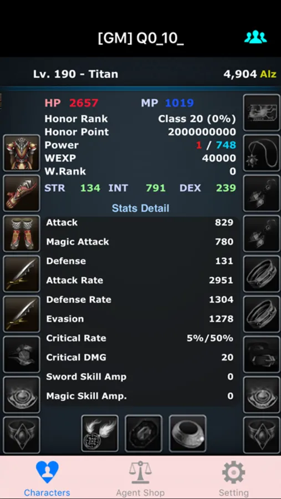Tap the amulet necklace slot
281x499 pixels.
click(262, 153)
